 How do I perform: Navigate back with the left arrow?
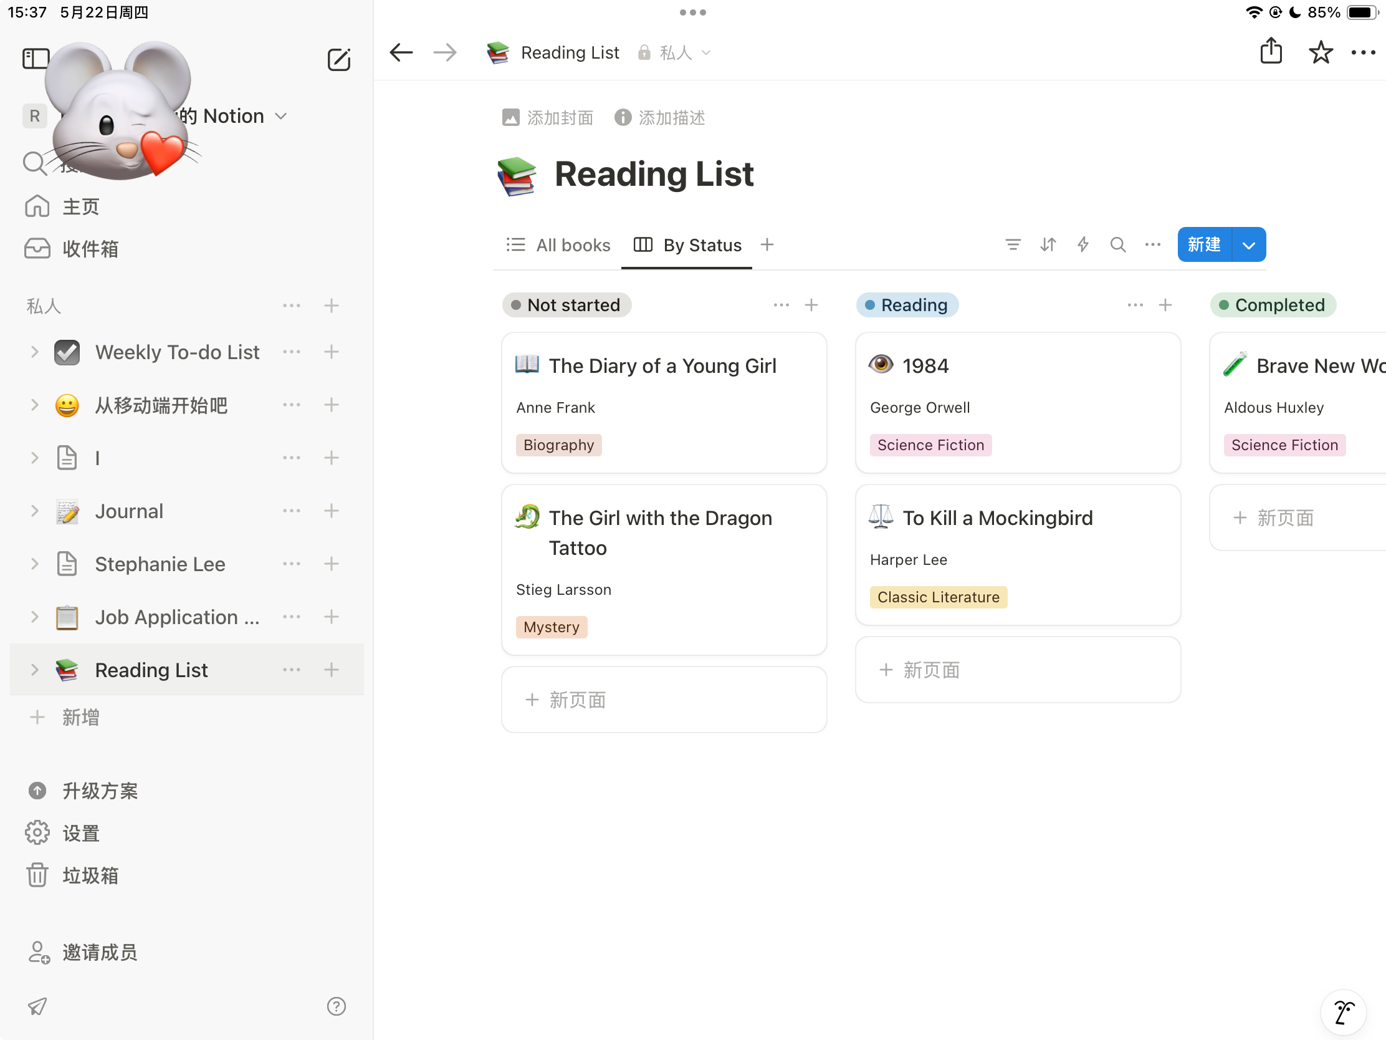pos(401,52)
